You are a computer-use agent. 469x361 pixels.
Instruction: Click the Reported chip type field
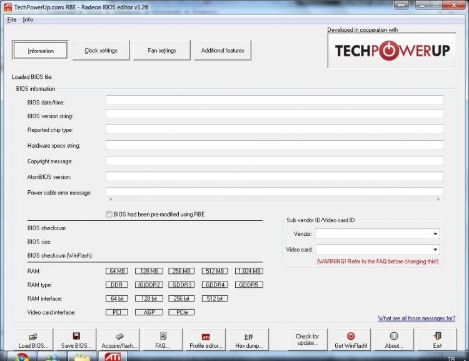click(x=275, y=130)
